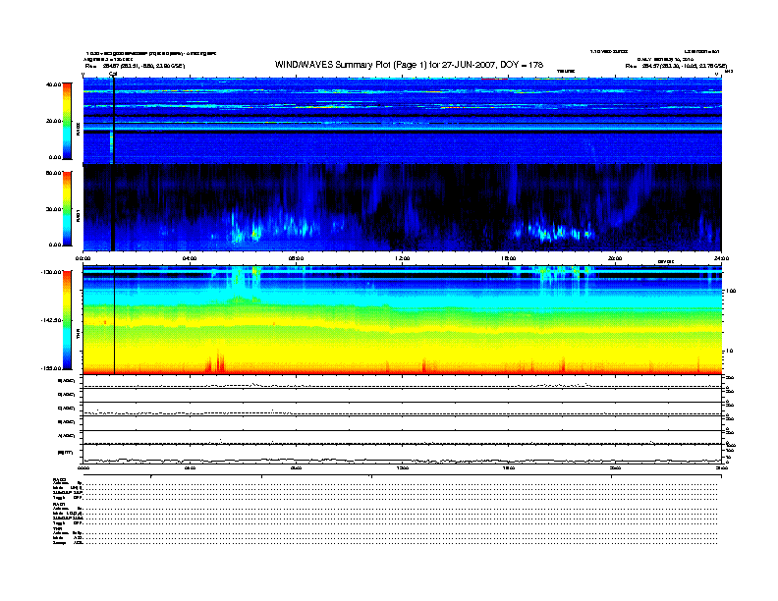
Task: Click the WIND/WAVES Summary Plot title
Action: (x=409, y=65)
